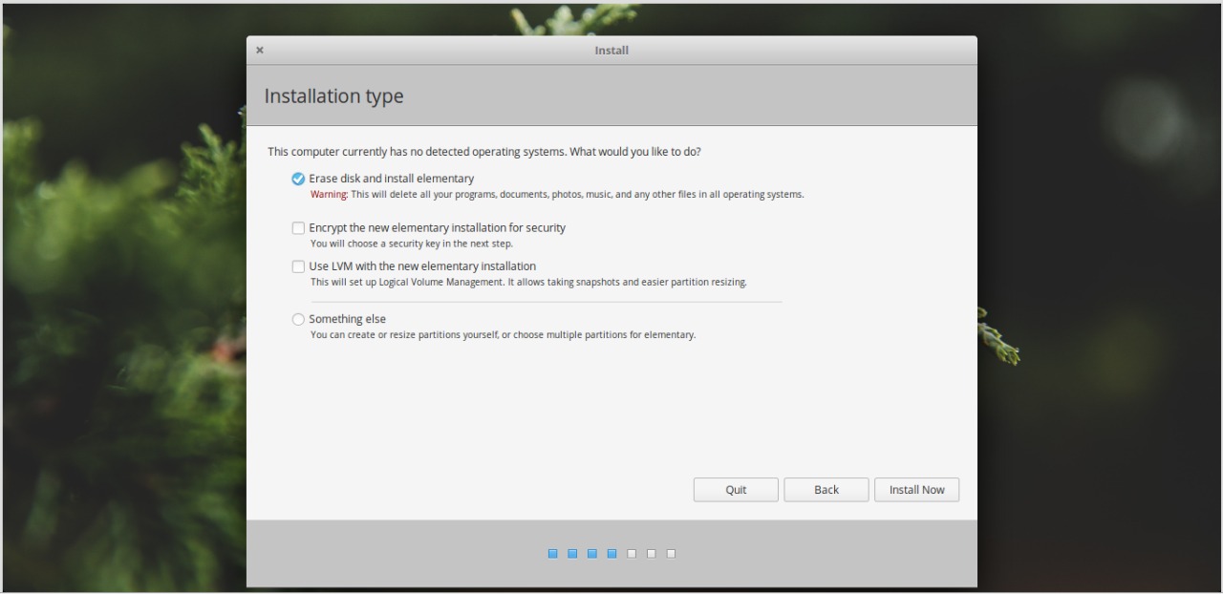Select the Erase disk and install elementary option
The height and width of the screenshot is (594, 1223).
392,179
